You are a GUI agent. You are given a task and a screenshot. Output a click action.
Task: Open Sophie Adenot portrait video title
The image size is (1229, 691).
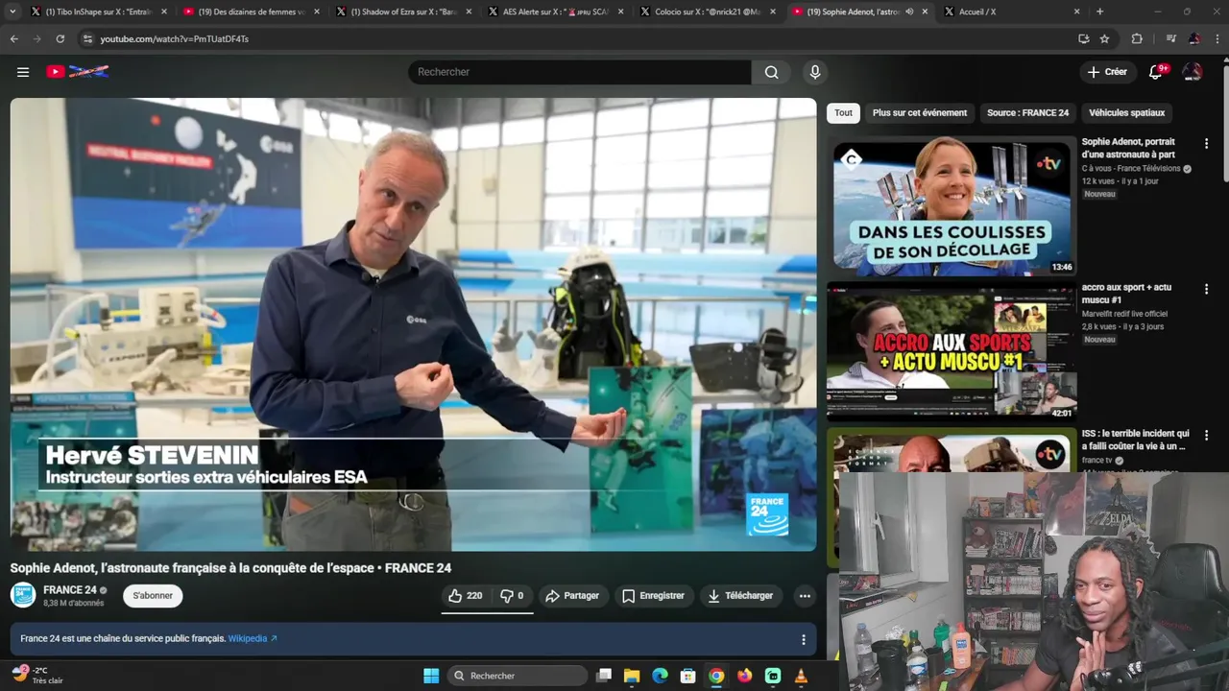(1128, 148)
